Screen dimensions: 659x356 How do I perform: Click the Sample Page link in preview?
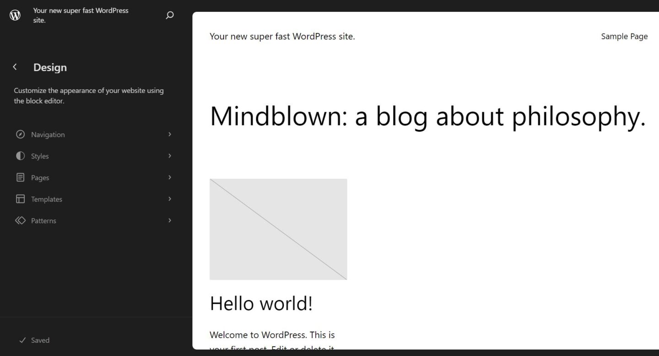(624, 36)
